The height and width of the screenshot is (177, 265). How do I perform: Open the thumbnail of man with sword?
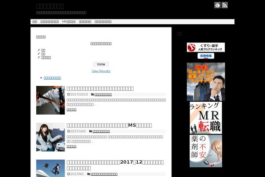50,100
